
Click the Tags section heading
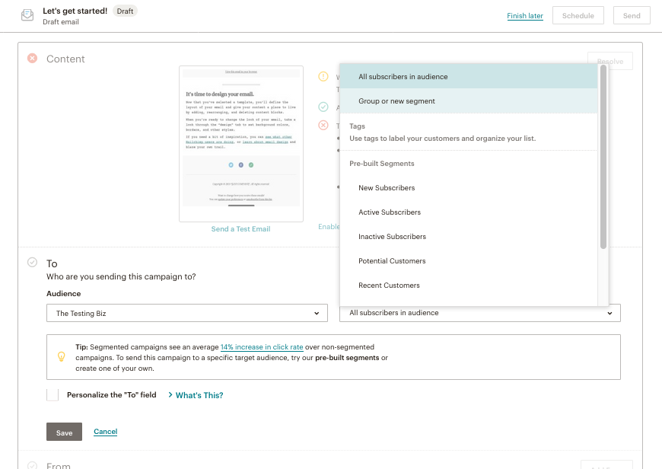[x=357, y=126]
